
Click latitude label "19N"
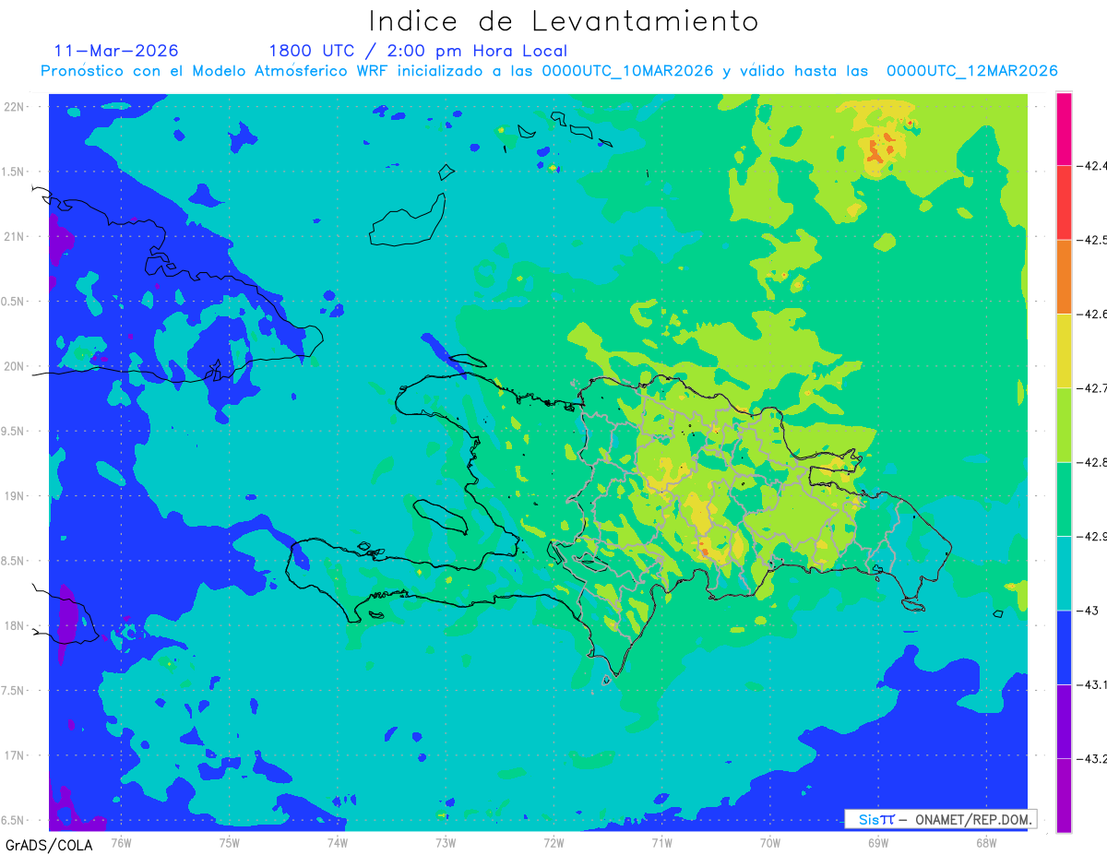coord(14,496)
